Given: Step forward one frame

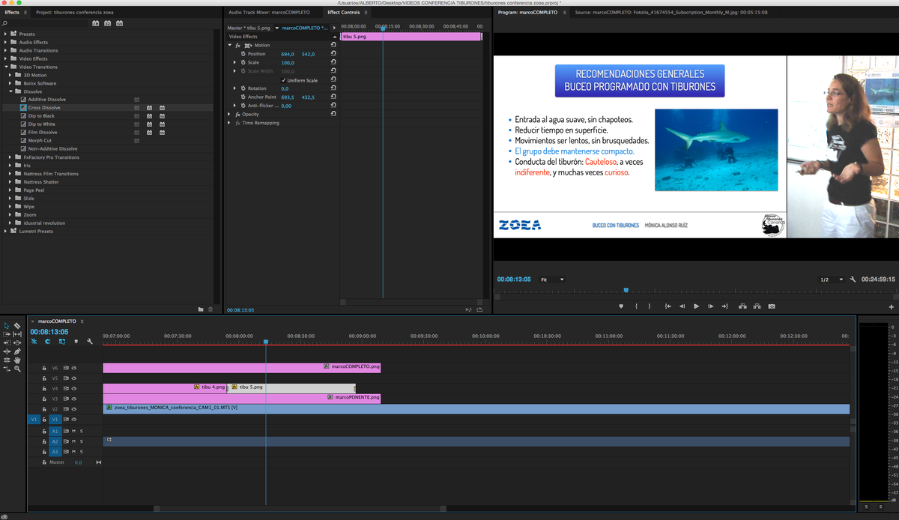Looking at the screenshot, I should point(710,306).
